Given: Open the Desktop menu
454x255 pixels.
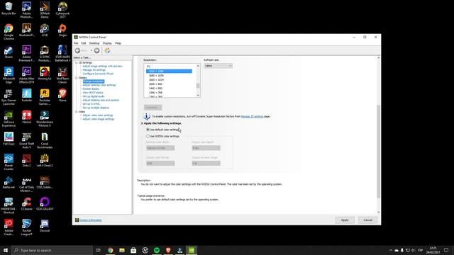Looking at the screenshot, I should pyautogui.click(x=94, y=43).
